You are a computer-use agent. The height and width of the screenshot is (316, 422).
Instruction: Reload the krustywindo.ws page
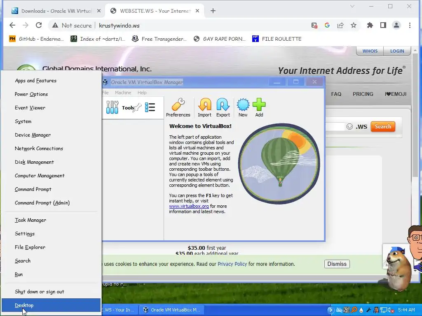(x=39, y=25)
